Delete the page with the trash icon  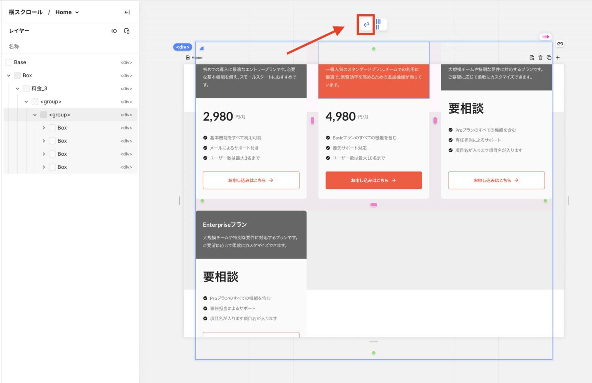coord(540,58)
